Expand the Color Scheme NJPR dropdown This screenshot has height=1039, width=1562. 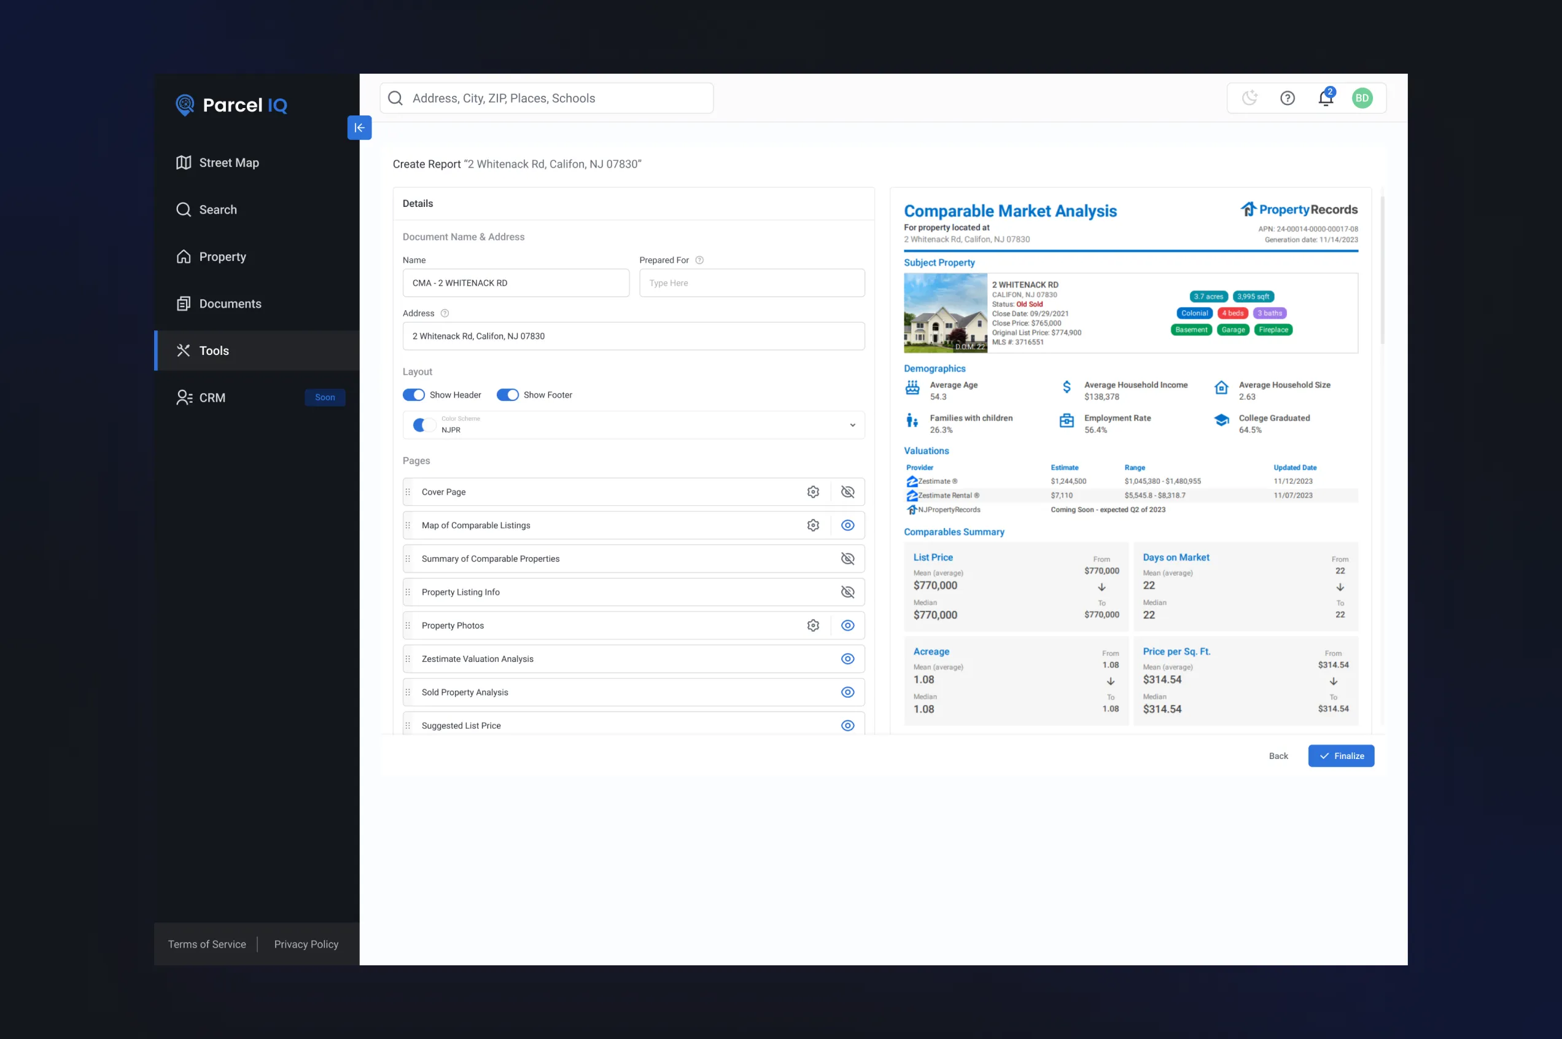(852, 425)
